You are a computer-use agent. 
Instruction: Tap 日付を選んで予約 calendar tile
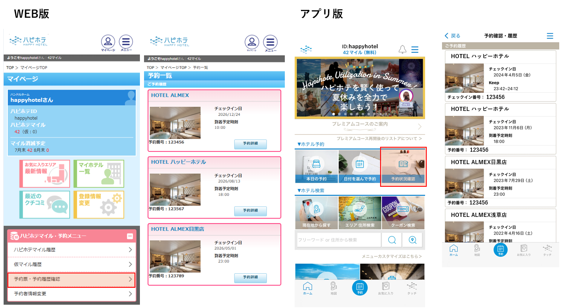(x=359, y=166)
